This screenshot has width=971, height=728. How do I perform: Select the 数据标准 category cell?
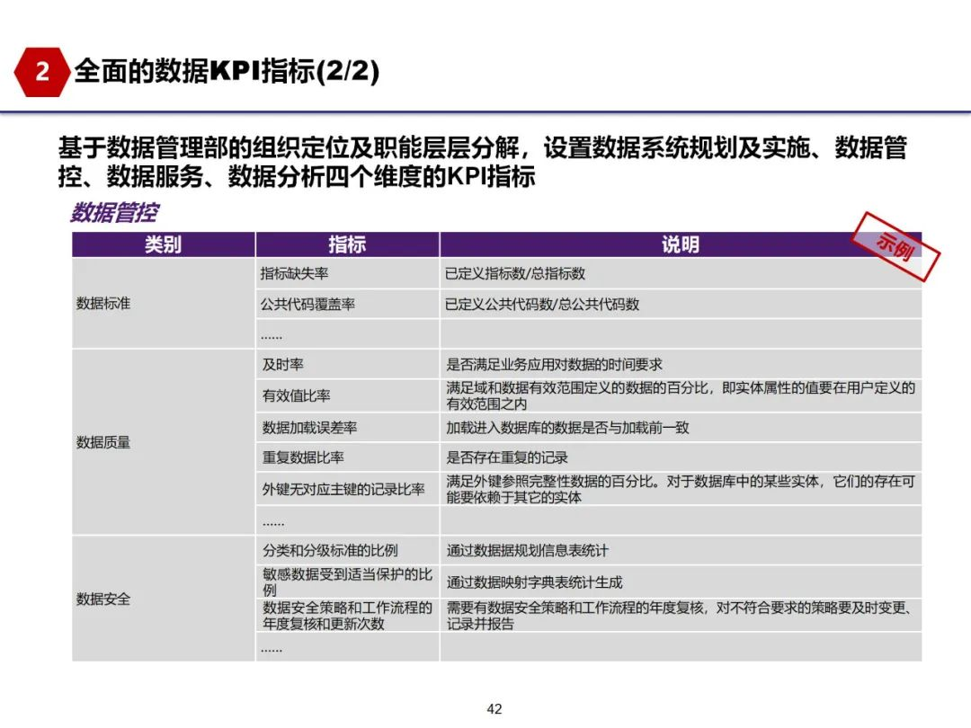164,304
